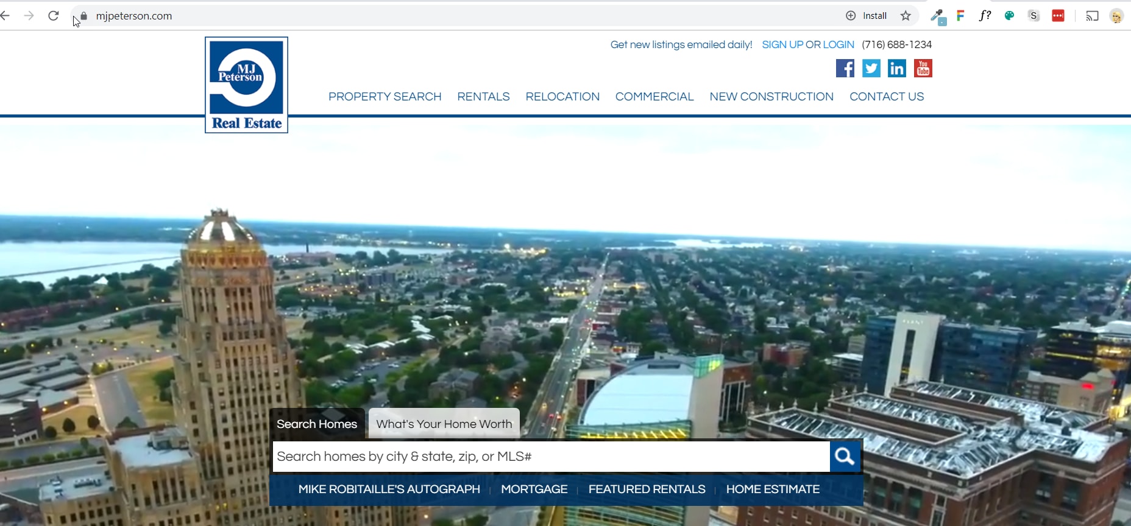Open the Property Search menu
The image size is (1131, 526).
pos(385,97)
